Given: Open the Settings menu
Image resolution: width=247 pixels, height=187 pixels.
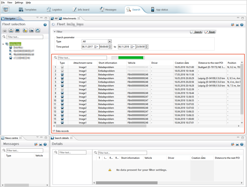Looking at the screenshot, I should tap(19, 3).
